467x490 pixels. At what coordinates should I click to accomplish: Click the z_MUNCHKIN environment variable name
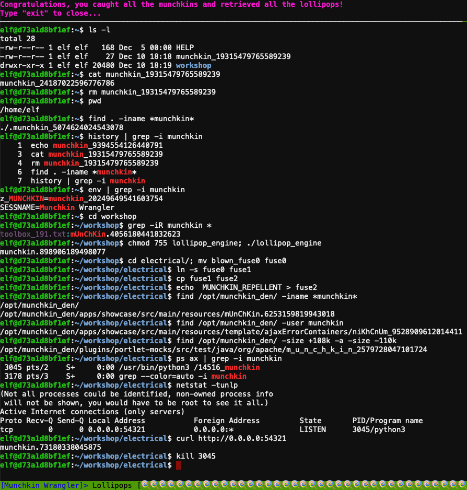[22, 199]
